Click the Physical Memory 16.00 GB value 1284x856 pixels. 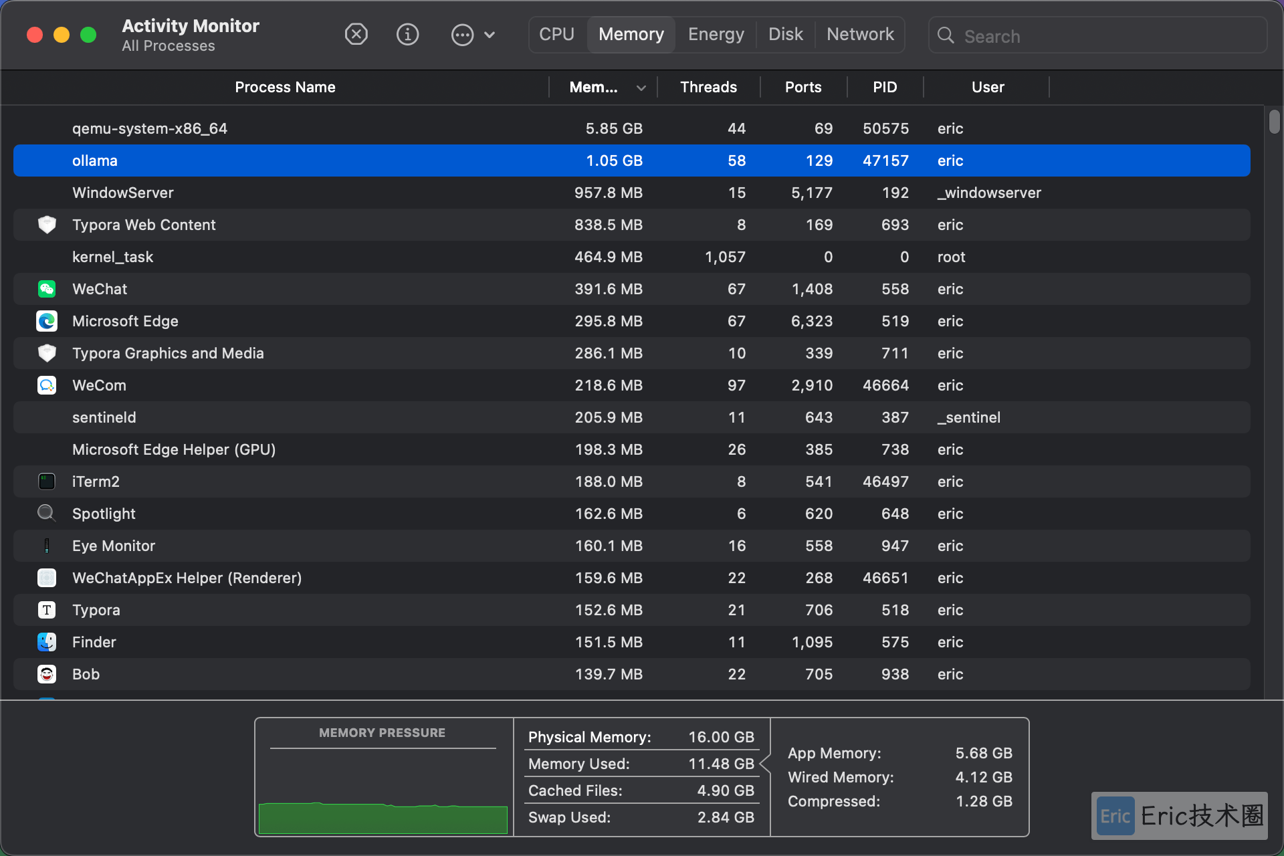721,737
